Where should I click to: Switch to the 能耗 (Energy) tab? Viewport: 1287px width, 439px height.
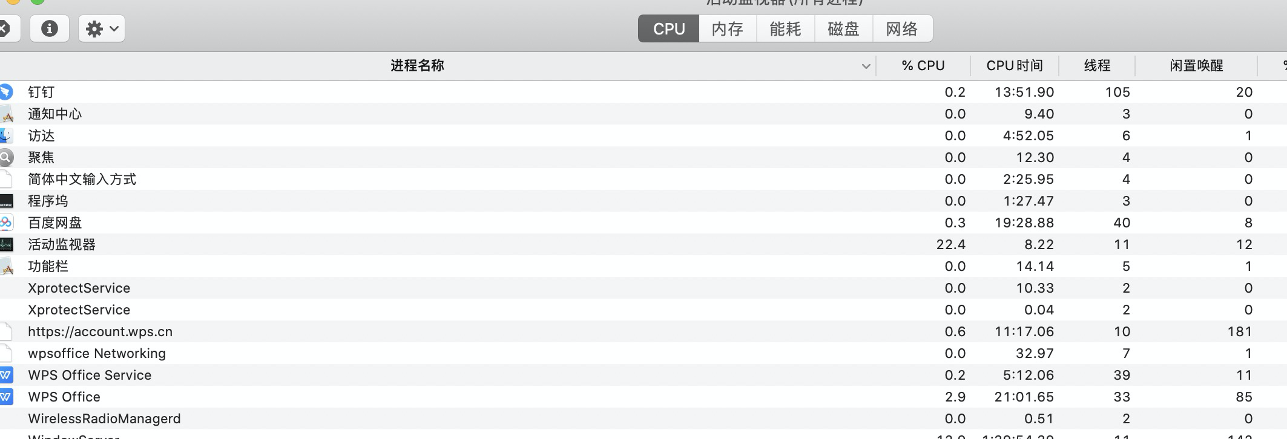(x=785, y=28)
